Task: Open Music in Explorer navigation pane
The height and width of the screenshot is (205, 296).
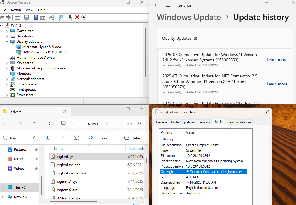Action: [x=18, y=159]
